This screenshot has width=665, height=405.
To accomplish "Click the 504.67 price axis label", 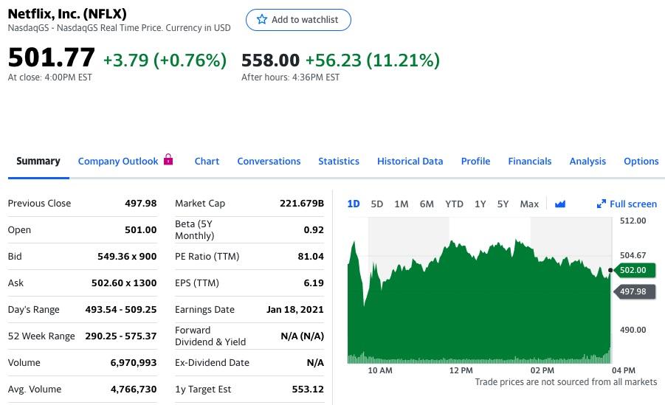I will pyautogui.click(x=633, y=255).
